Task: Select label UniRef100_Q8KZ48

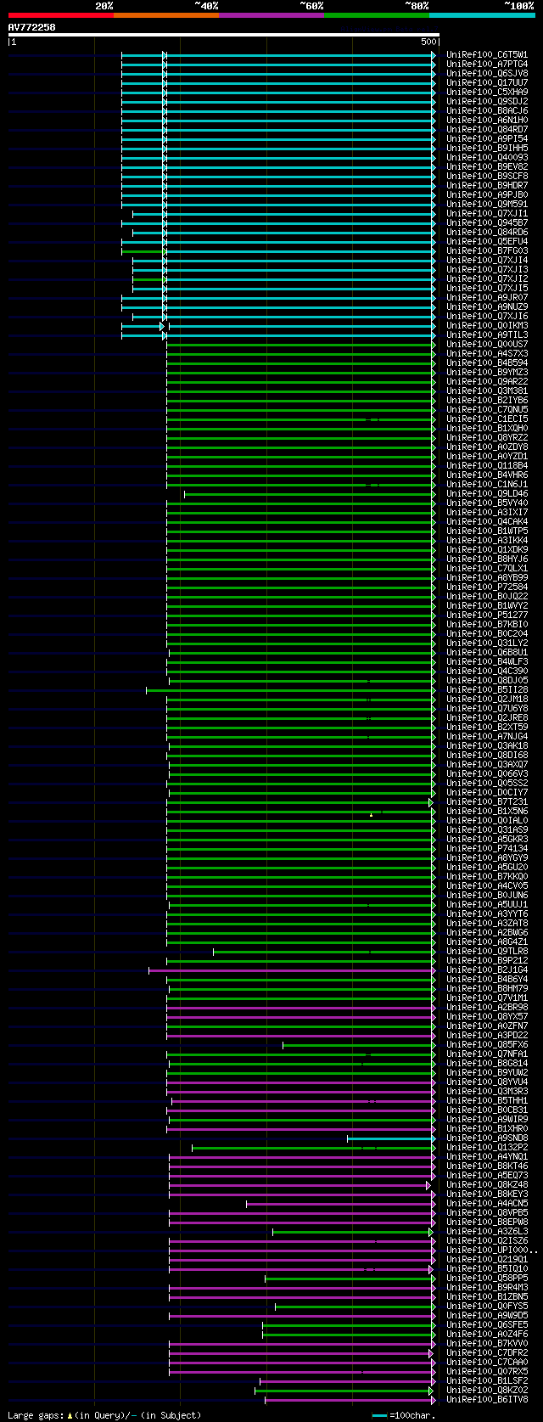Action: point(487,1184)
